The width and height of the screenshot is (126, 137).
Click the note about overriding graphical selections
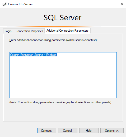pos(60,102)
